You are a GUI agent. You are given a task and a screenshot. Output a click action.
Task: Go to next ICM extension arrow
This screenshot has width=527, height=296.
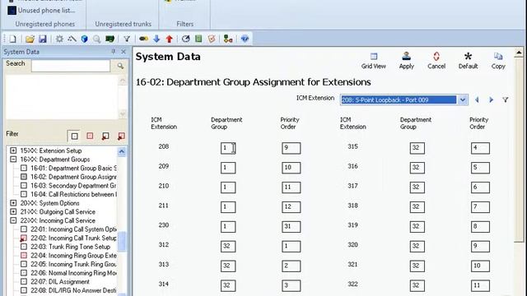[491, 99]
